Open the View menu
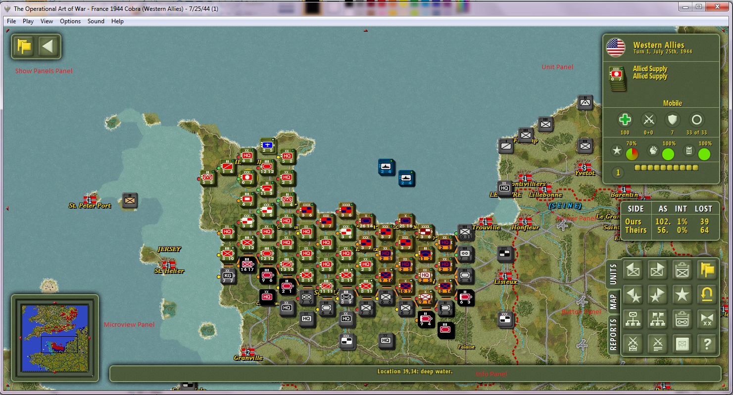 click(47, 21)
